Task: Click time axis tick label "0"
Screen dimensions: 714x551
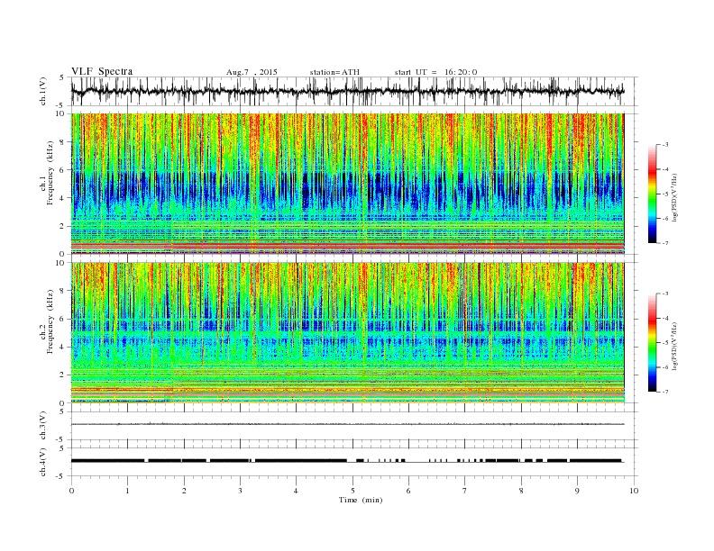Action: (x=71, y=491)
